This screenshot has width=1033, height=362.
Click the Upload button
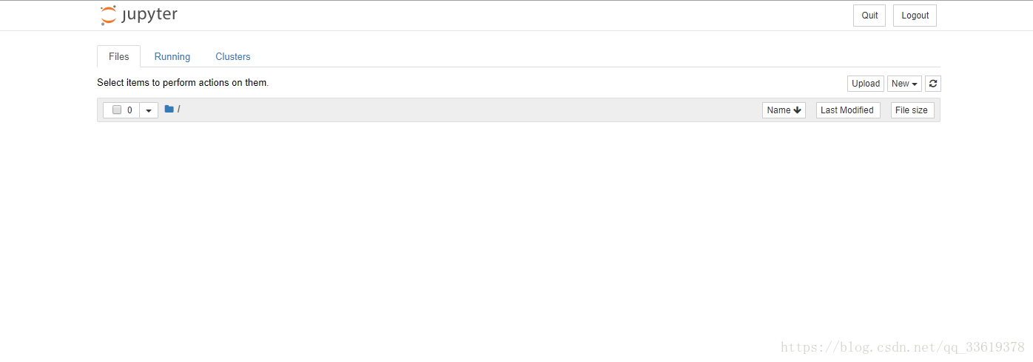pyautogui.click(x=865, y=84)
